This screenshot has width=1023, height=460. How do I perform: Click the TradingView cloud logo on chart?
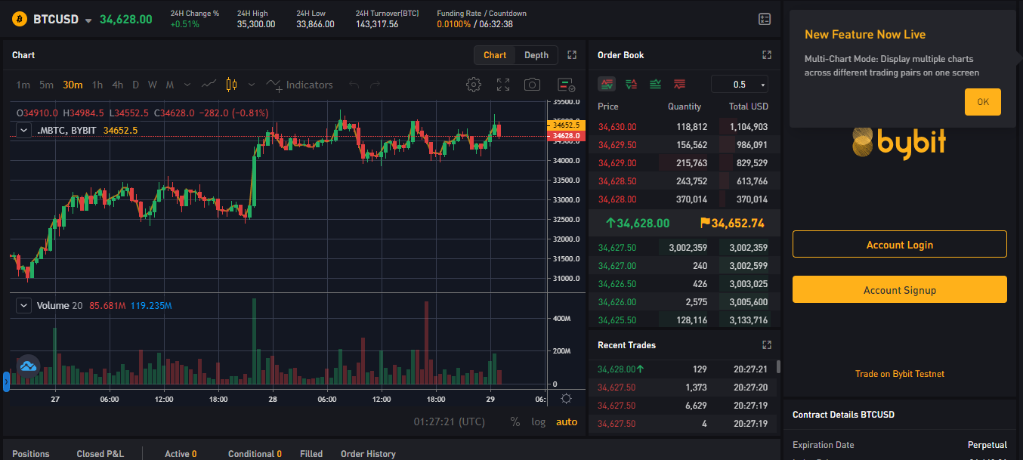[28, 366]
